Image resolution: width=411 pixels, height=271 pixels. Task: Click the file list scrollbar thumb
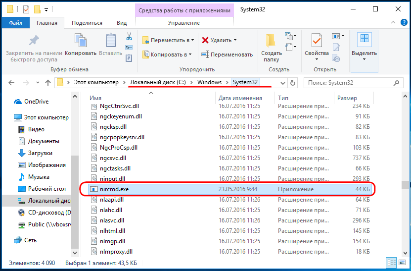[405, 185]
